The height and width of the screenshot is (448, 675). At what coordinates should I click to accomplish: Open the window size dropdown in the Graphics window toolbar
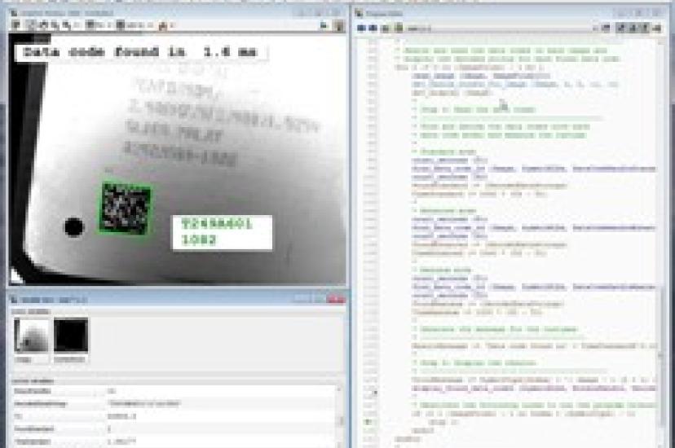135,25
